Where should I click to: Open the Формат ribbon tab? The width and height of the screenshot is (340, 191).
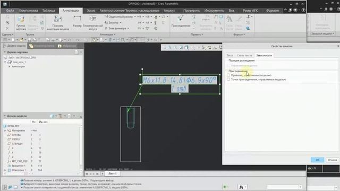pos(273,11)
